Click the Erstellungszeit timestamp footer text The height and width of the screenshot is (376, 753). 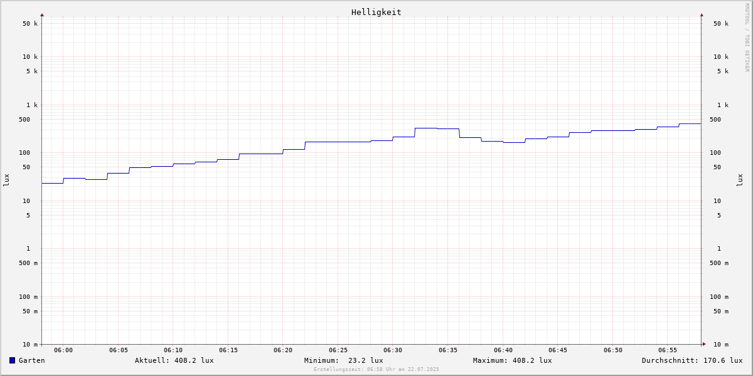(x=376, y=370)
